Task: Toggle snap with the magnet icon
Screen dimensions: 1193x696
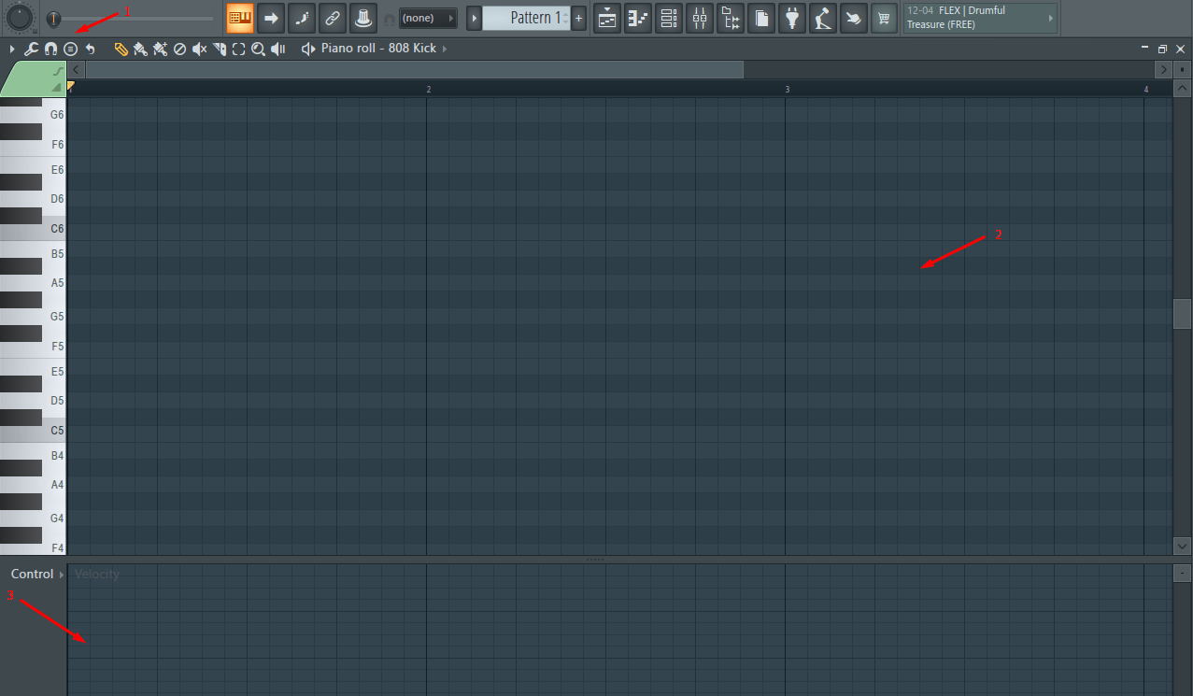Action: point(50,49)
